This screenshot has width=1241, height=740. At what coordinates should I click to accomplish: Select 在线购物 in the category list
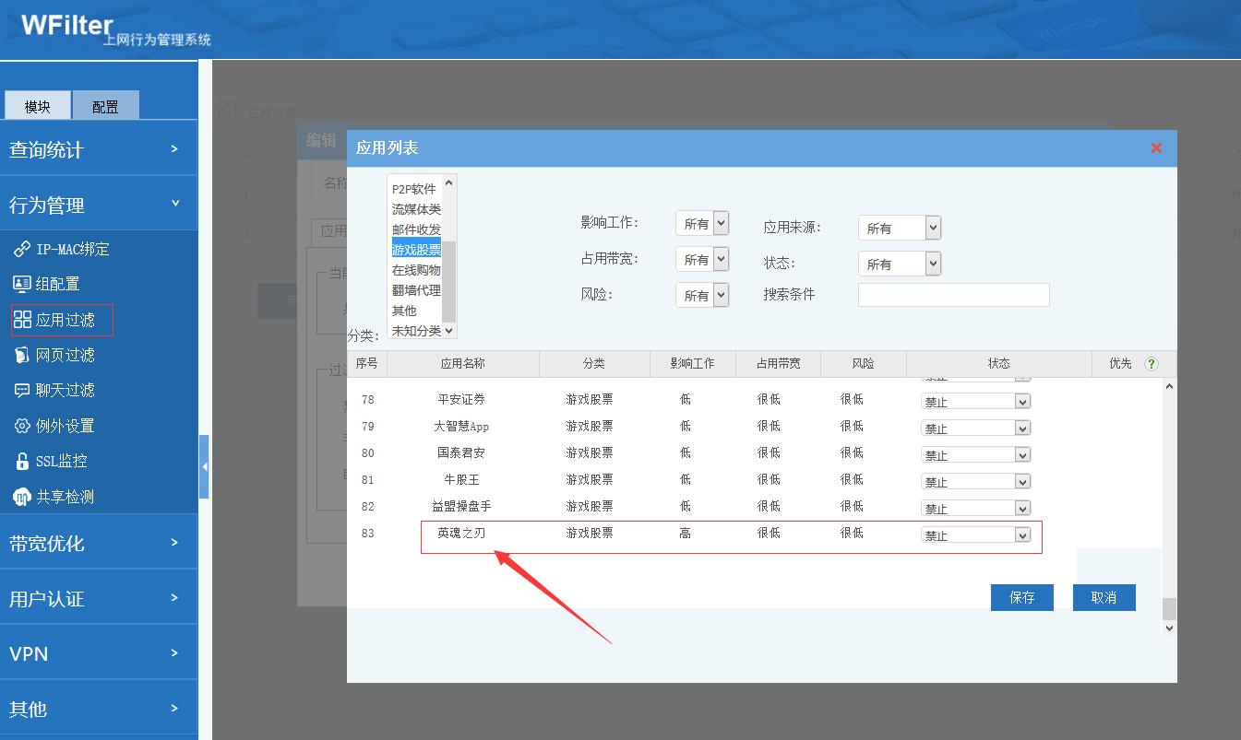pyautogui.click(x=415, y=270)
